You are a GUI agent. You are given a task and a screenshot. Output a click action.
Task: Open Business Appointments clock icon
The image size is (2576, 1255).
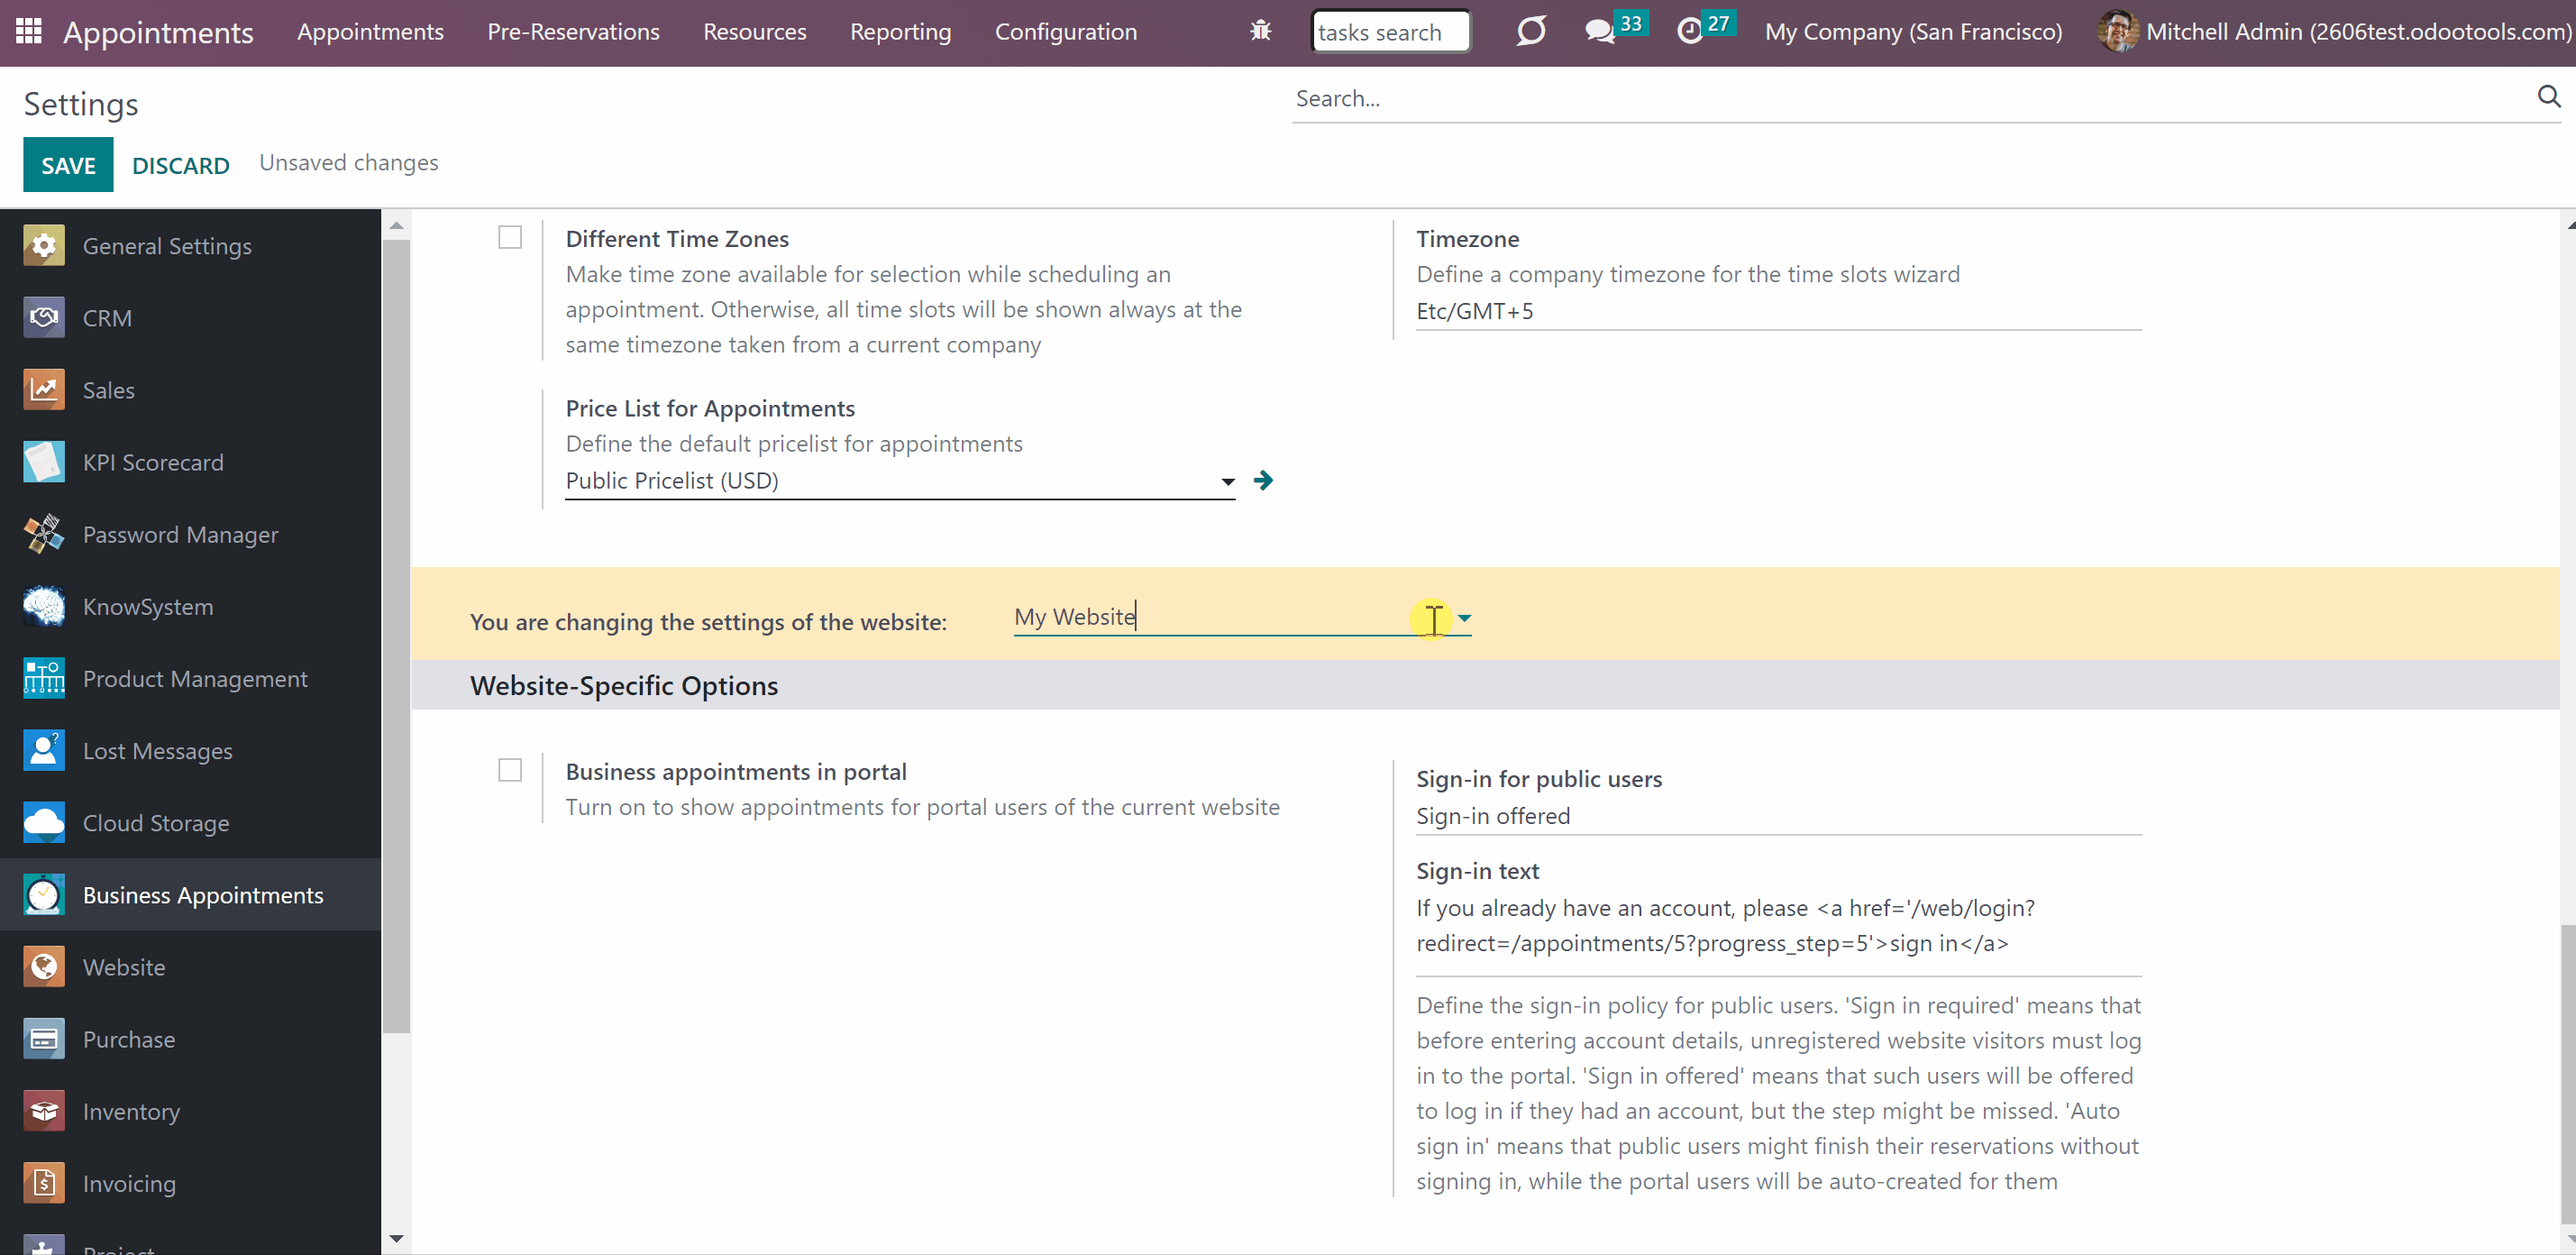pyautogui.click(x=44, y=895)
